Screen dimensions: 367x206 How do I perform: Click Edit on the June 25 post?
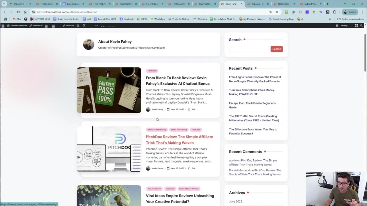[x=192, y=168]
